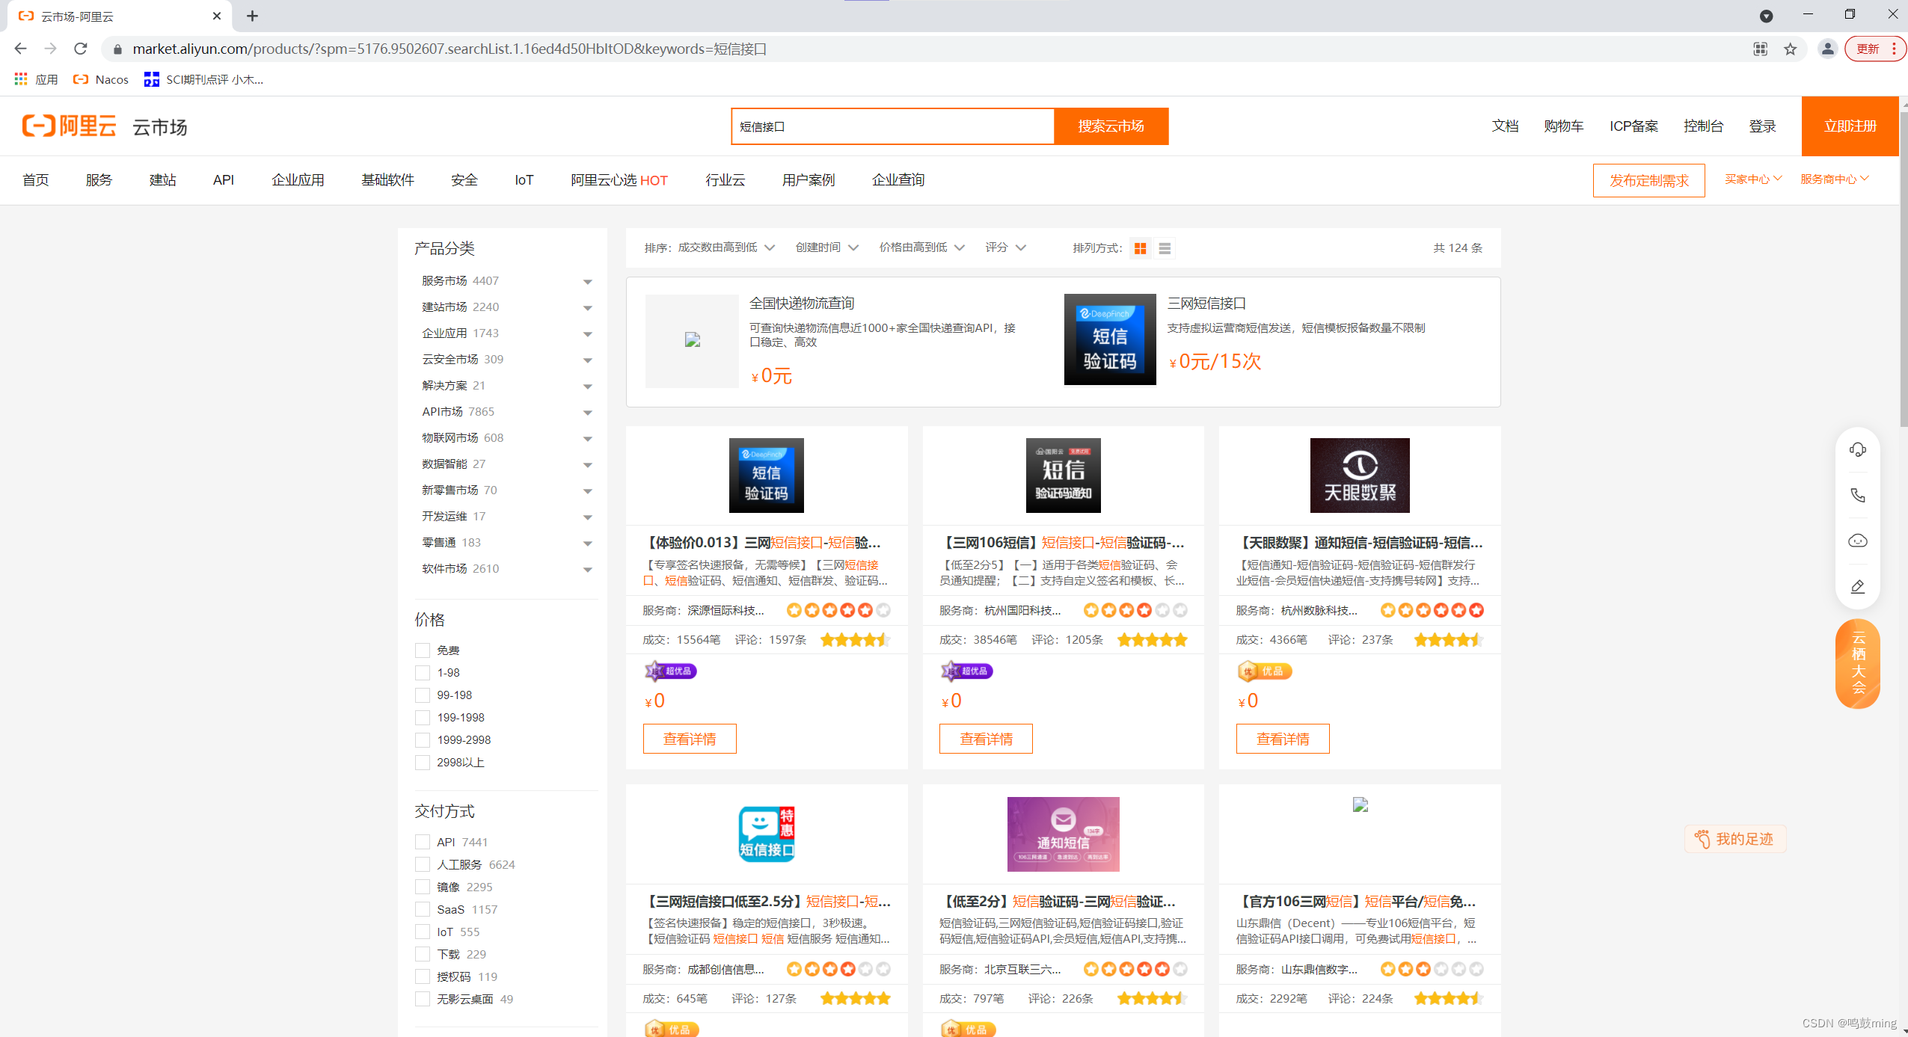Open the 云栖大会 floating banner
Viewport: 1908px width, 1037px height.
click(x=1858, y=664)
